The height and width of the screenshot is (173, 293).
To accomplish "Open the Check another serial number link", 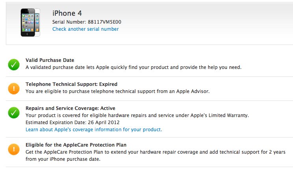I will [x=85, y=29].
